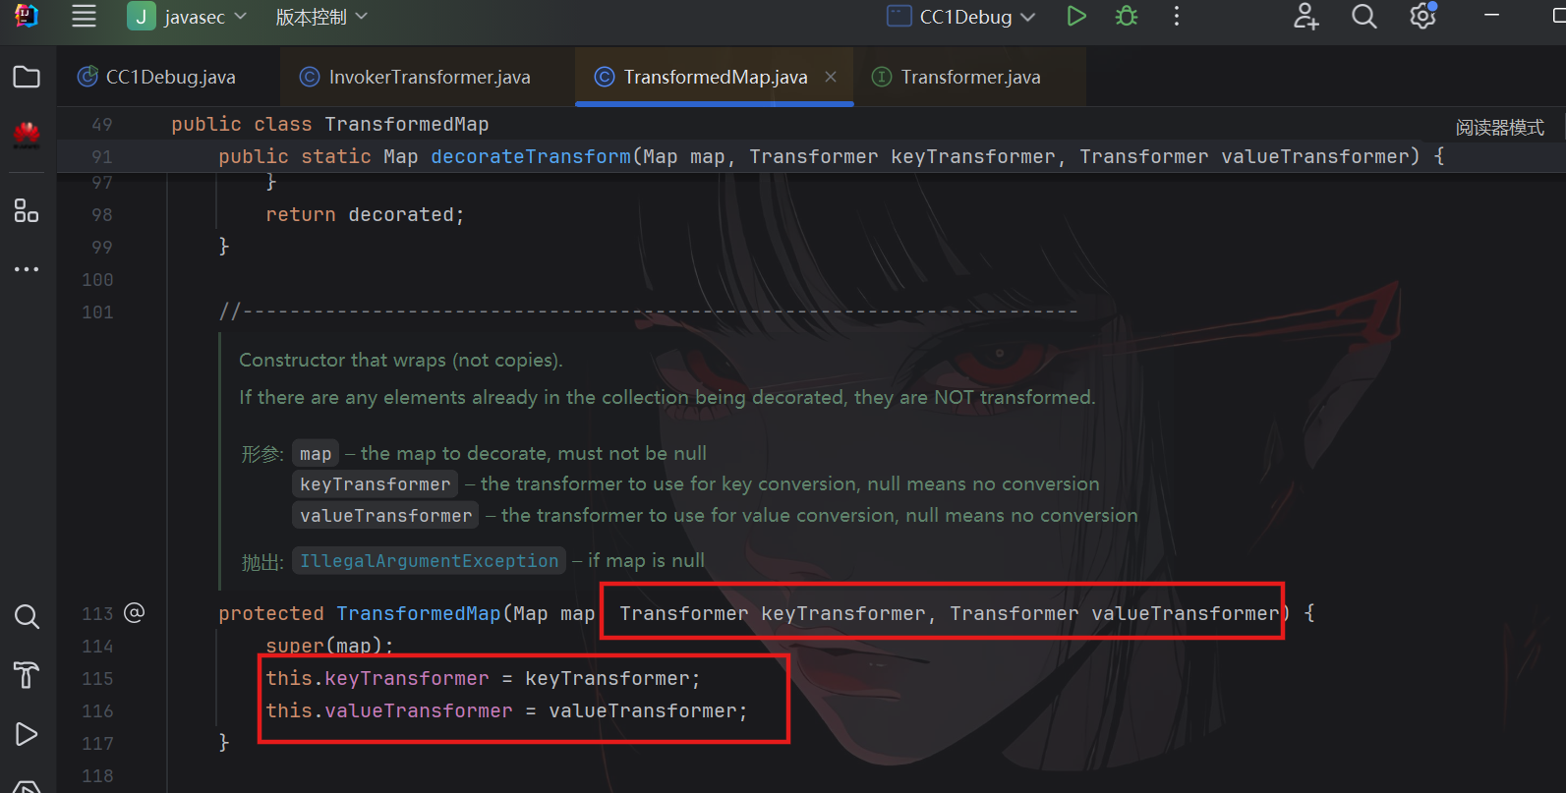The height and width of the screenshot is (793, 1566).
Task: Open the Run tool window in left sidebar
Action: pos(27,734)
